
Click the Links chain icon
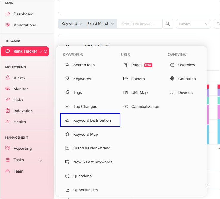(x=7, y=99)
